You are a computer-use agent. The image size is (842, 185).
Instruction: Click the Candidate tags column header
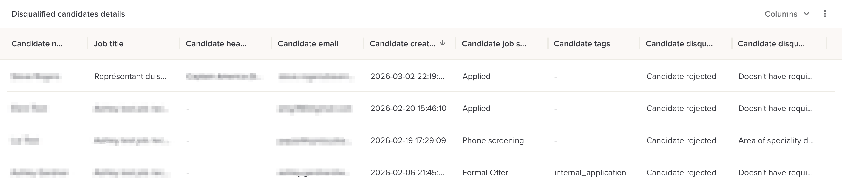tap(582, 44)
